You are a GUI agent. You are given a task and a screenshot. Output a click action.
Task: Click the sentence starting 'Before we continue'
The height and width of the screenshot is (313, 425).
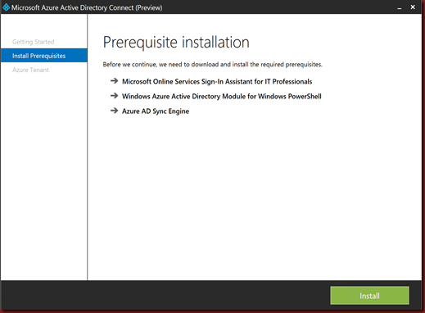(x=213, y=65)
